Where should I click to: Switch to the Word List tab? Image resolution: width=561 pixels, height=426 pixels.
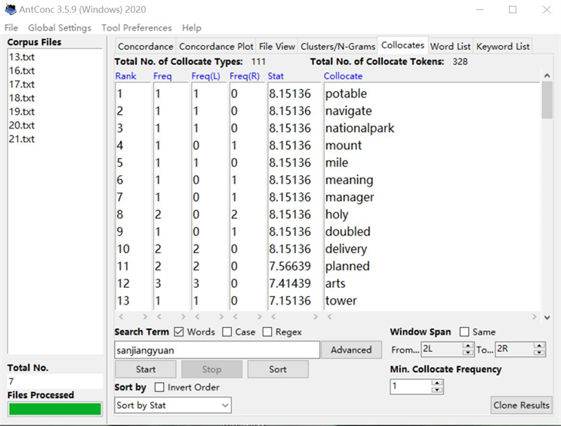pos(450,47)
